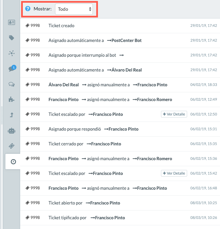Click Francisco Romero in the 15:36 row
This screenshot has width=220, height=229.
[155, 159]
